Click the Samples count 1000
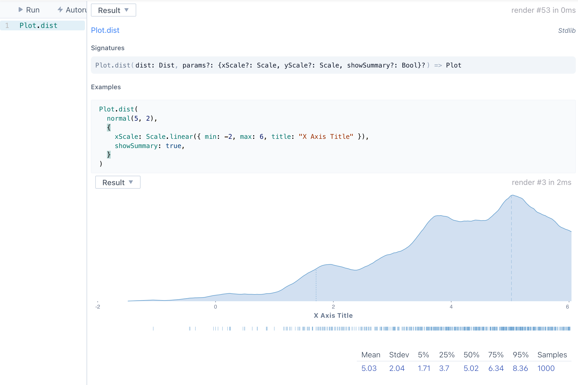578x385 pixels. [546, 368]
